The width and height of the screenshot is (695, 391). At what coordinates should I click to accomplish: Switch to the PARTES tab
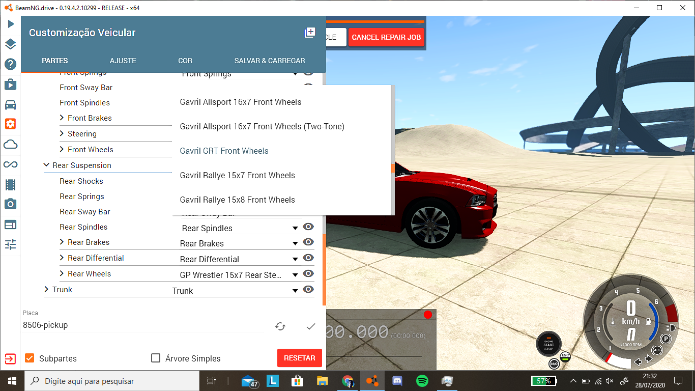(55, 61)
